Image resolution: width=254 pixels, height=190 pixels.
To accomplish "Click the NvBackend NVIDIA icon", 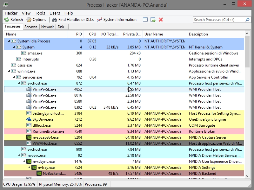I will tap(39, 173).
